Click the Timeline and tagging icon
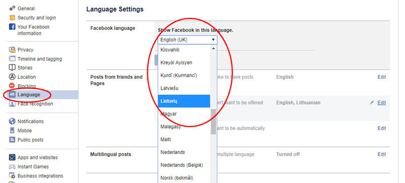 [12, 59]
